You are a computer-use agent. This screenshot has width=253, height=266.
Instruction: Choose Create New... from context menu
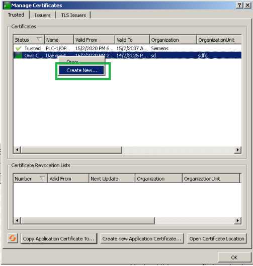[81, 70]
